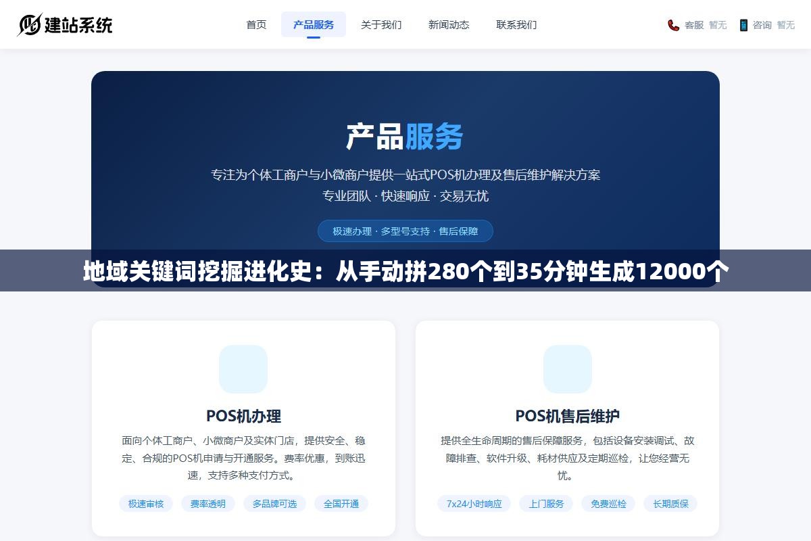811x541 pixels.
Task: Click the 费率透明 tag
Action: (x=208, y=504)
